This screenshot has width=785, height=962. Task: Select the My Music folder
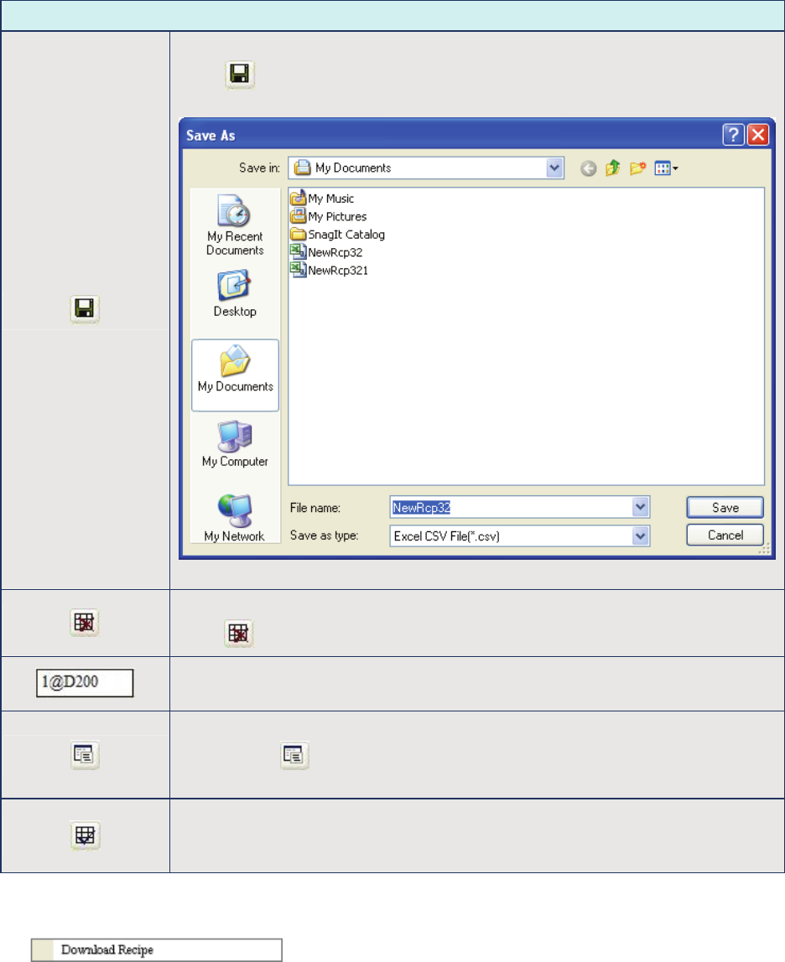322,198
